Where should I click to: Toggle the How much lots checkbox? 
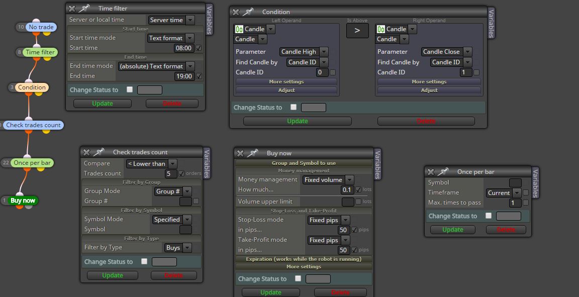[x=358, y=189]
